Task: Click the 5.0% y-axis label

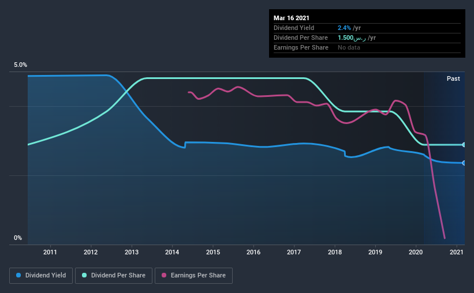Action: pyautogui.click(x=20, y=65)
